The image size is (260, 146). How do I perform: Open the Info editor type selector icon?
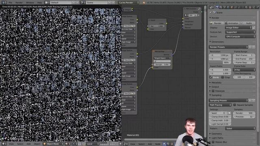pos(4,3)
